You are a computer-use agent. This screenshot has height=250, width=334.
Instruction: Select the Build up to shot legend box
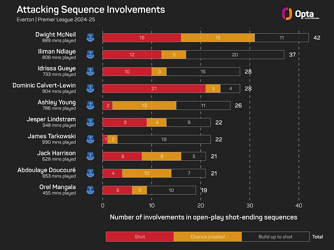(276, 237)
